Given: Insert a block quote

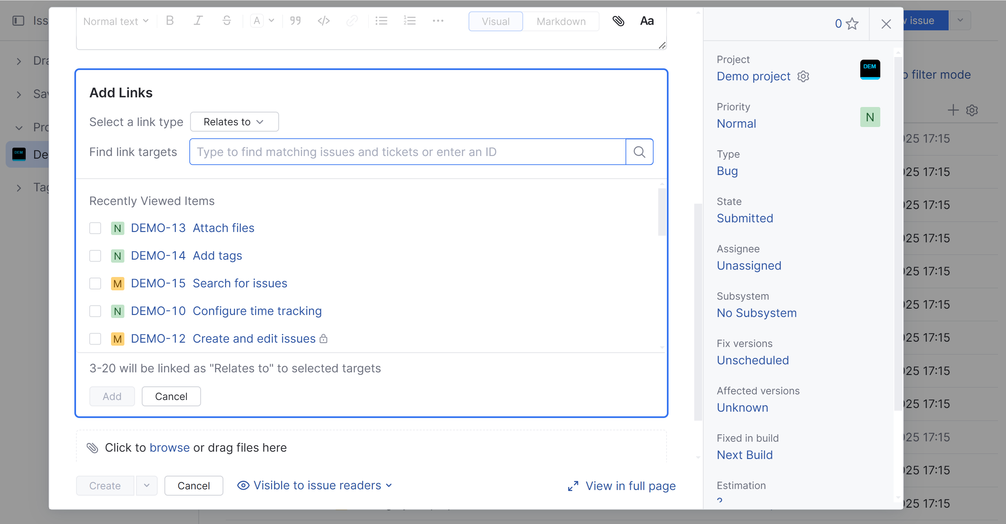Looking at the screenshot, I should [x=295, y=21].
